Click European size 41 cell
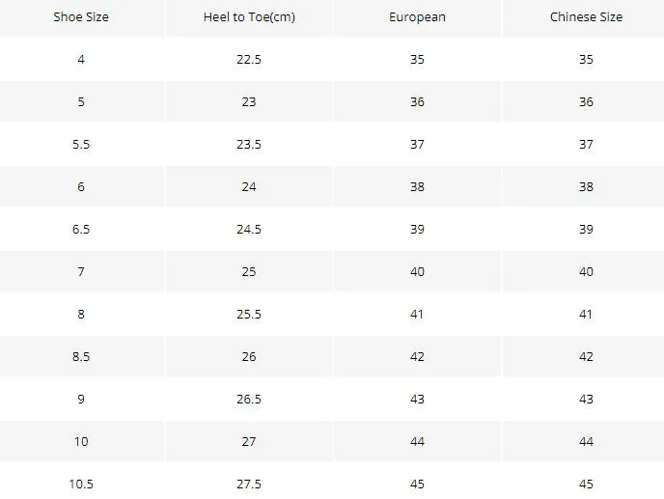Image resolution: width=664 pixels, height=499 pixels. [x=417, y=314]
